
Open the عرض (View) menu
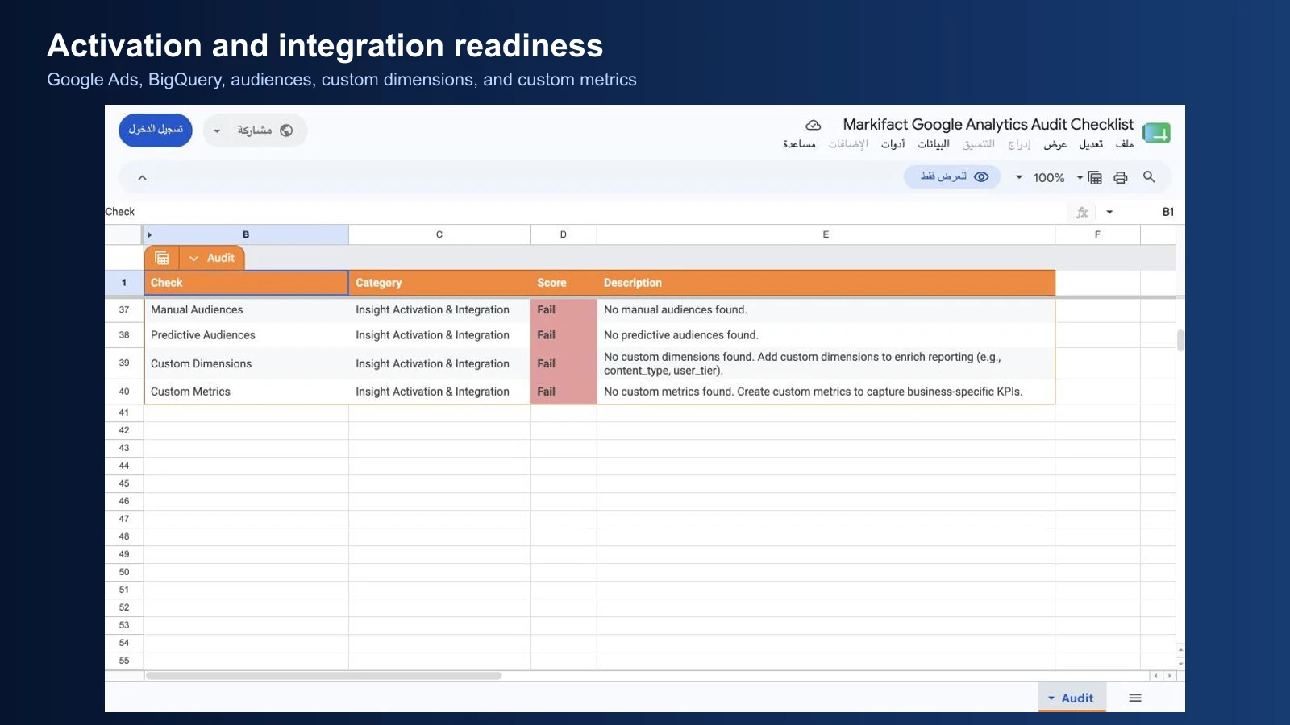[x=1055, y=144]
